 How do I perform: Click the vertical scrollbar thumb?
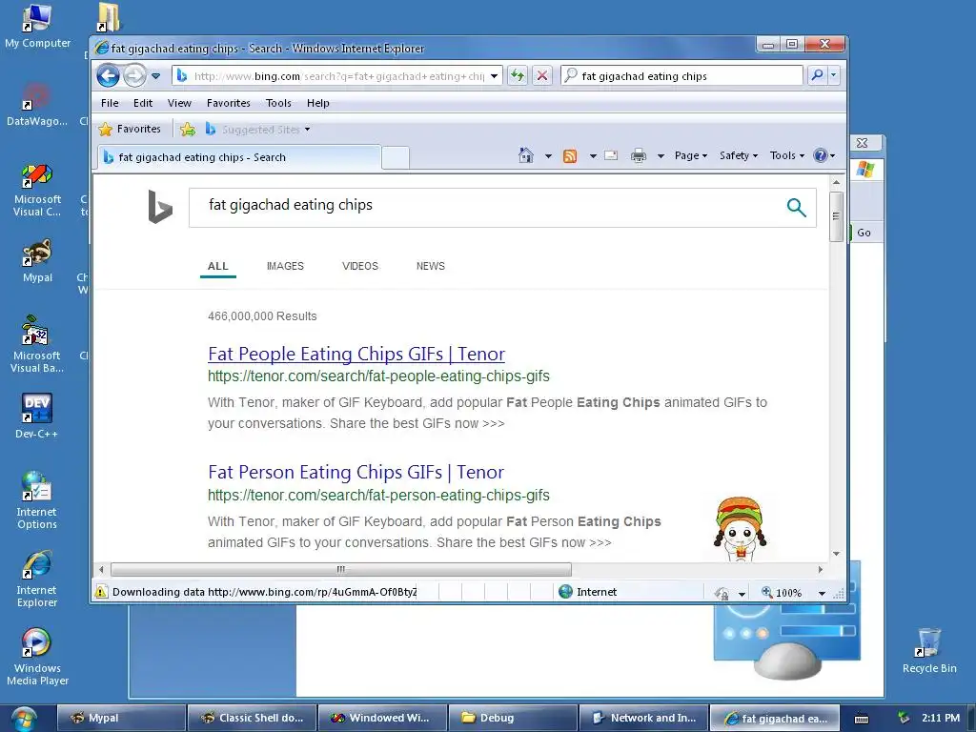pos(836,216)
